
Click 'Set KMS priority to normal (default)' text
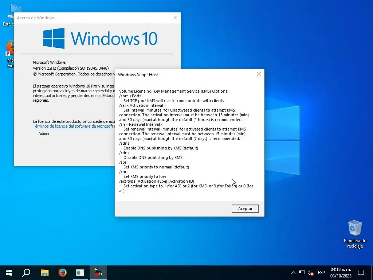pos(156,167)
